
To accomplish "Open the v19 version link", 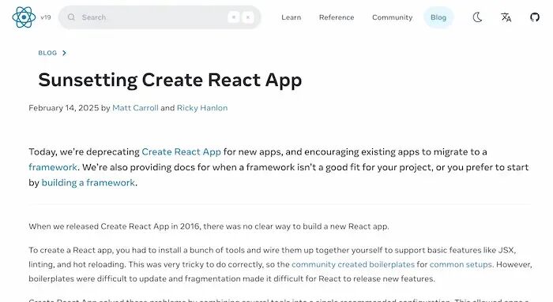I will point(46,17).
